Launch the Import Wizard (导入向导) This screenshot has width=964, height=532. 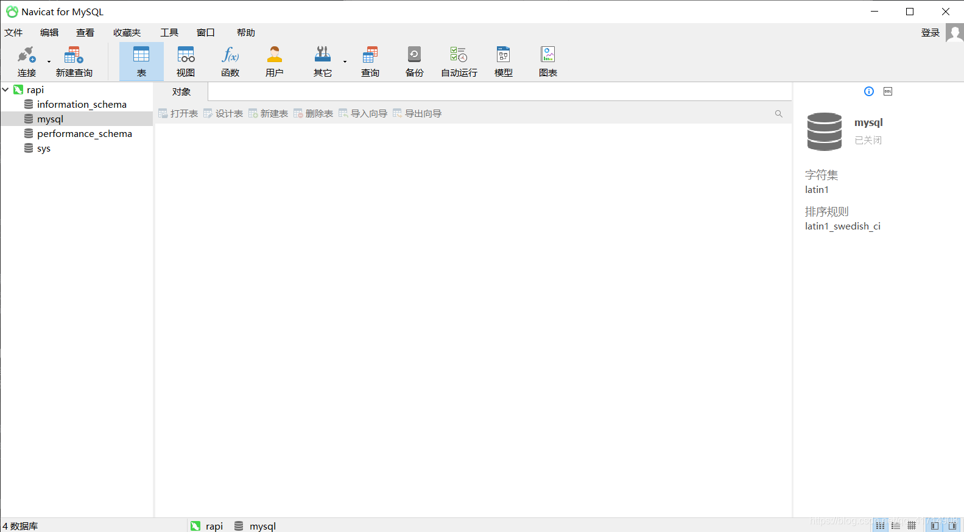pyautogui.click(x=363, y=113)
